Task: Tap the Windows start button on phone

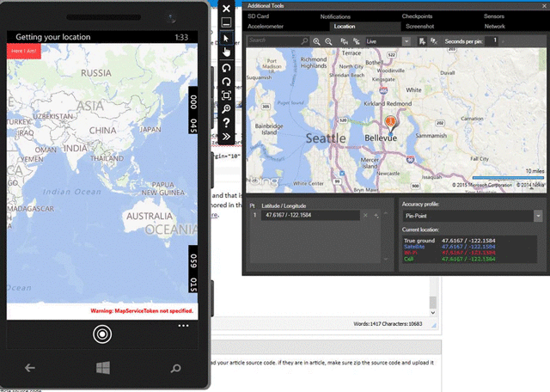Action: point(103,367)
